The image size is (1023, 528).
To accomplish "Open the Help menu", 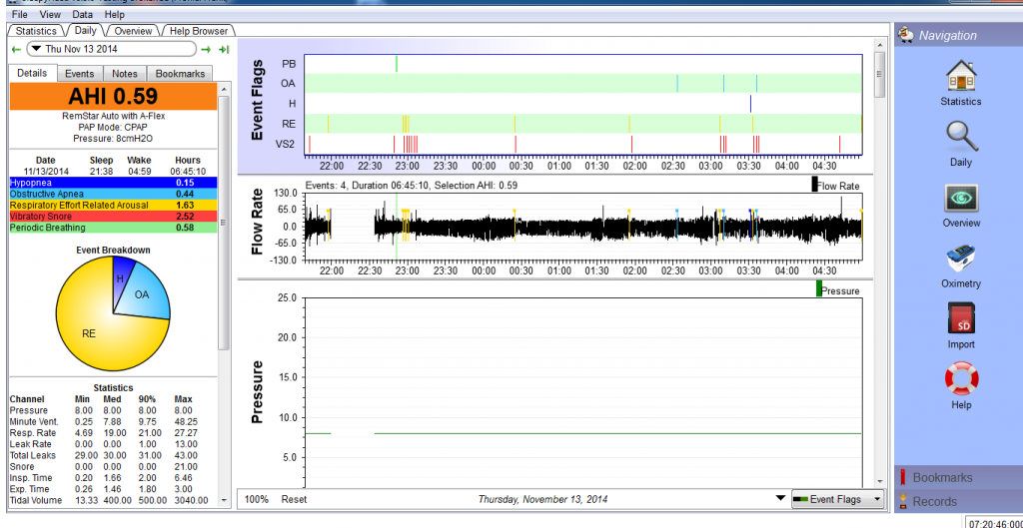I will [x=114, y=14].
